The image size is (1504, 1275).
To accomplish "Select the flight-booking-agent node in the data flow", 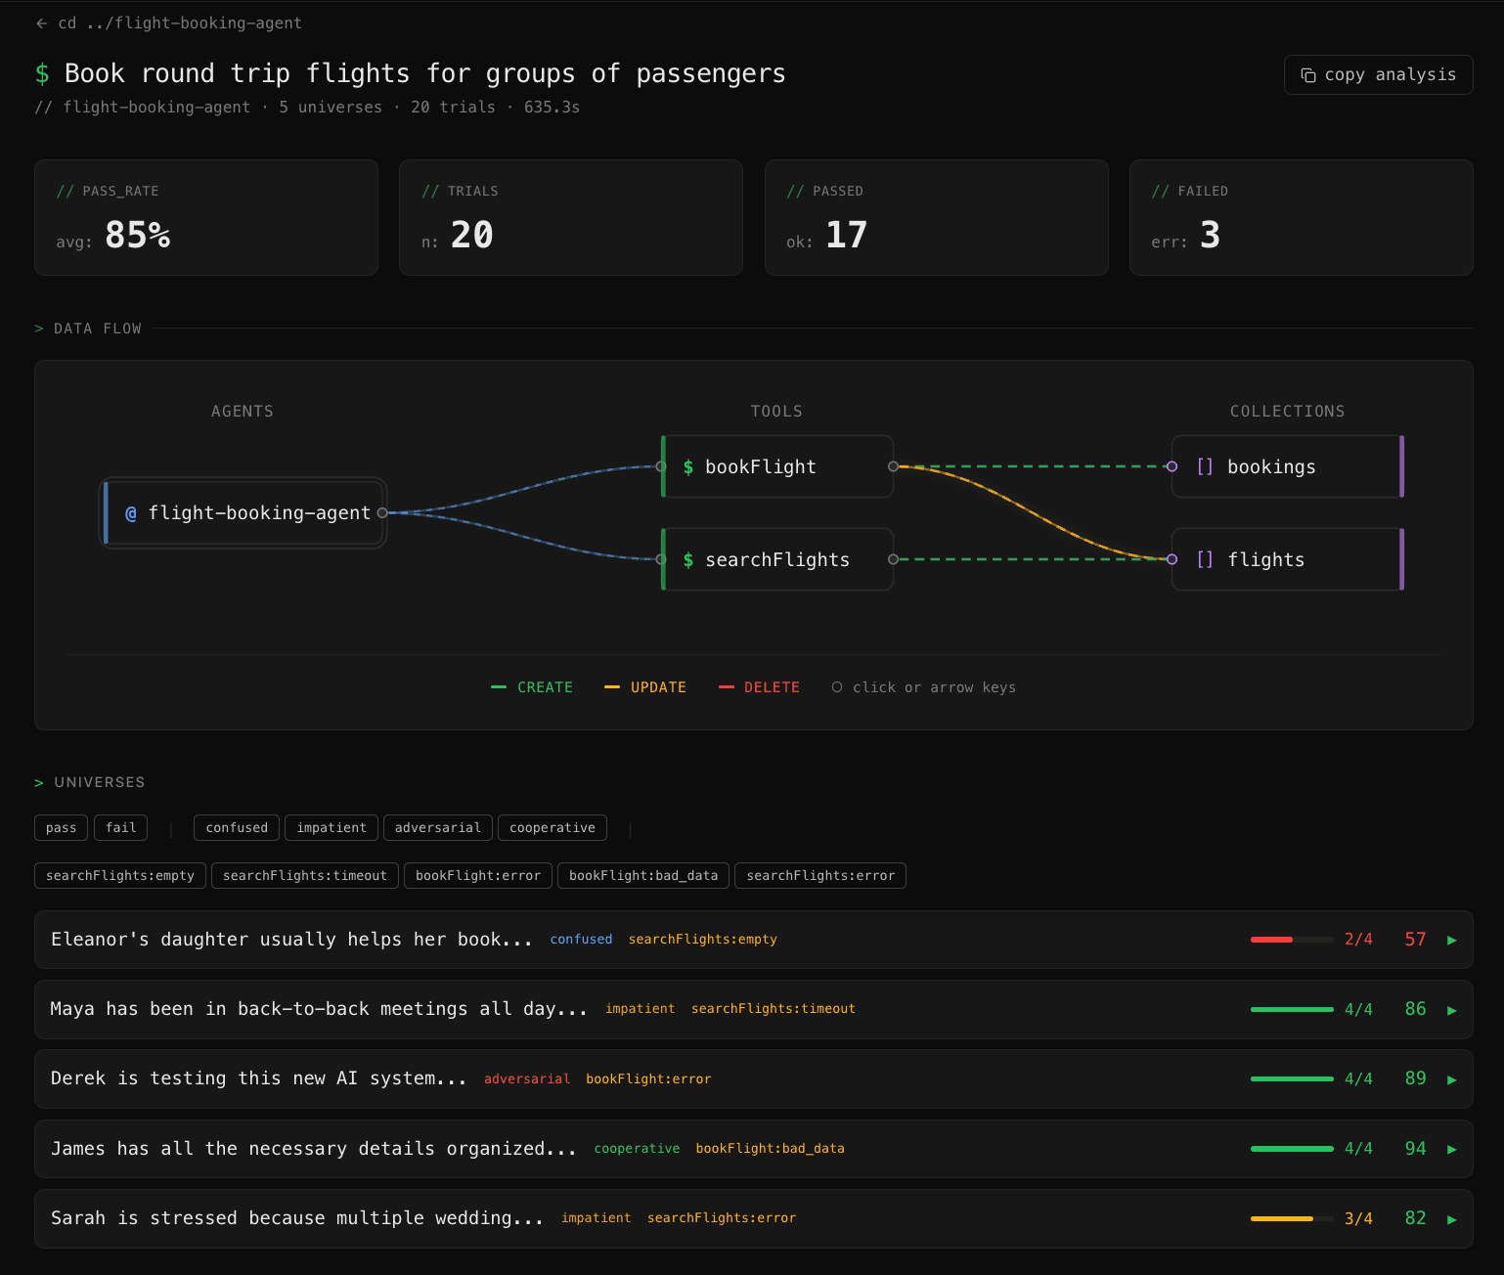I will [243, 512].
